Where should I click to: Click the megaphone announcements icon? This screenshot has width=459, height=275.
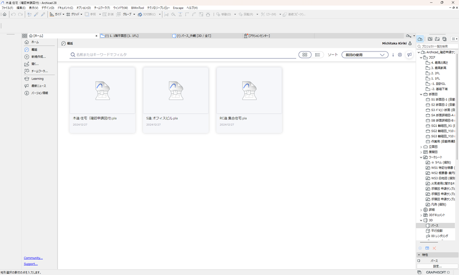pos(409,55)
